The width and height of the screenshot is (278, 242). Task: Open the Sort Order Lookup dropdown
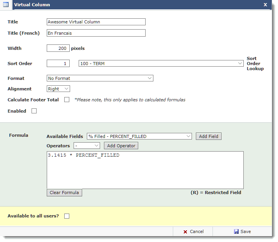coord(161,64)
